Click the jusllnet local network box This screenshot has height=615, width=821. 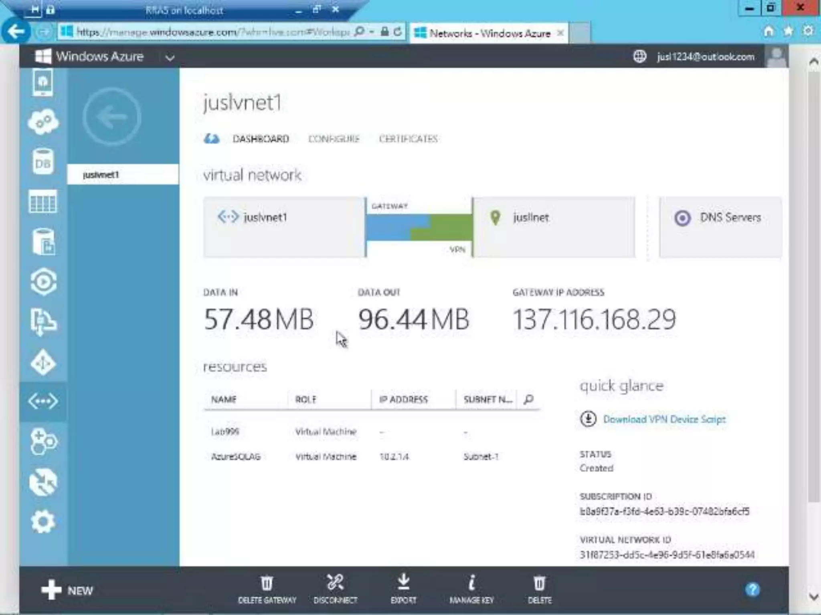554,227
